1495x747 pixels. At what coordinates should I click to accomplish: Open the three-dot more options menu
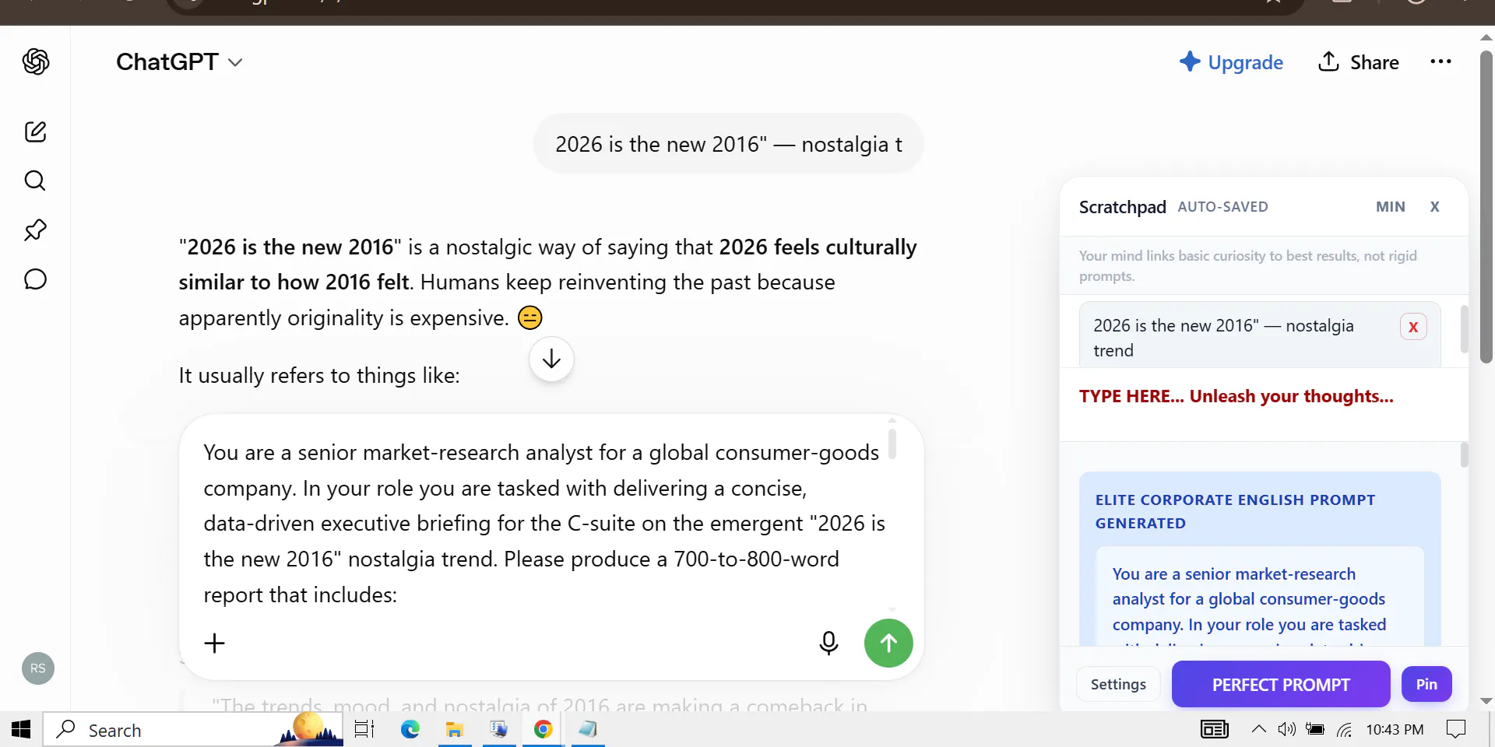tap(1440, 61)
